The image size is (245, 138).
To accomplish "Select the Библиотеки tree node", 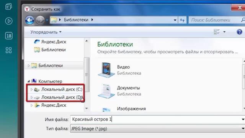I will (x=51, y=66).
